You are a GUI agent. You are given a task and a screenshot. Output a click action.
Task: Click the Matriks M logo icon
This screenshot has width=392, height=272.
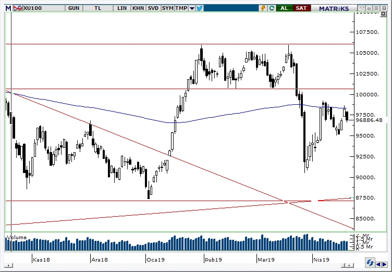pos(8,8)
